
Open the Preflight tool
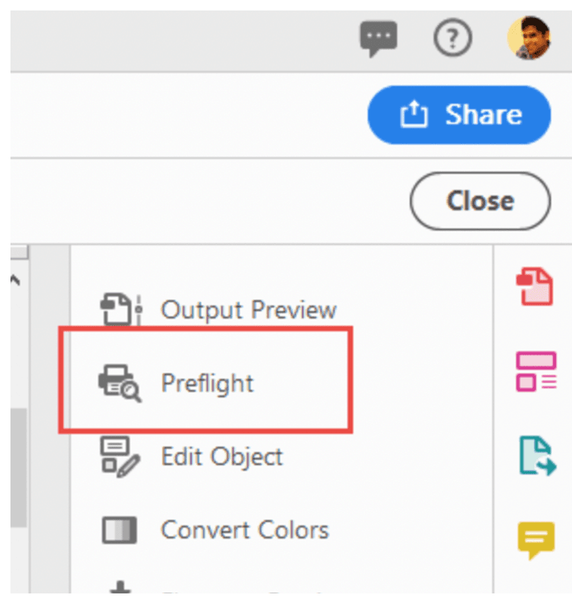coord(207,383)
